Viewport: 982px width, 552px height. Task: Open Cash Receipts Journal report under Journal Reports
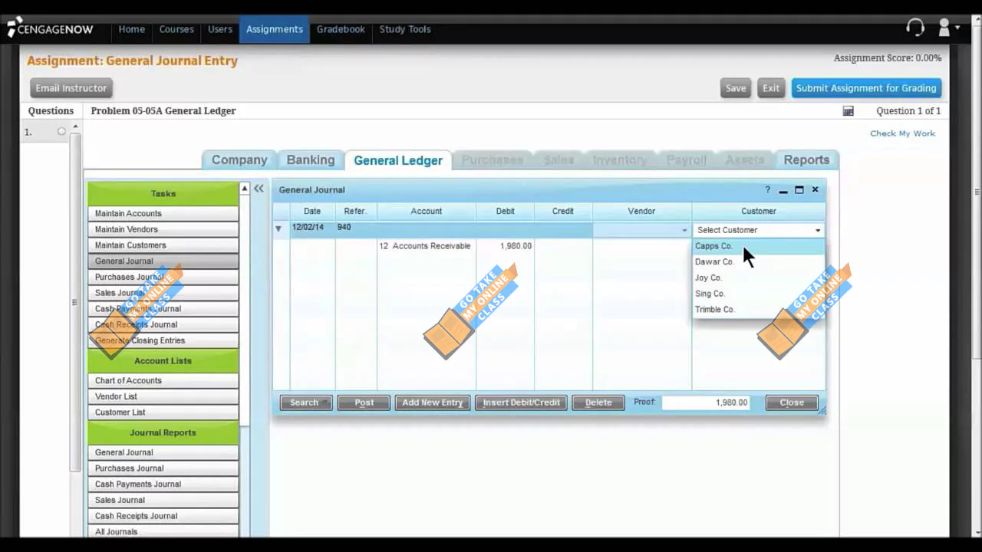coord(163,516)
